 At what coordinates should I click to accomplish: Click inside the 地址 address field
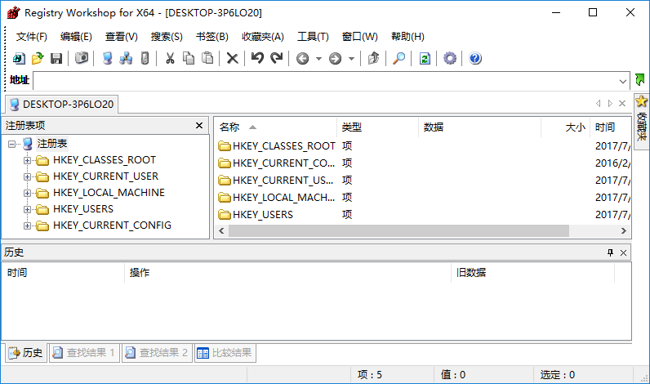(327, 81)
